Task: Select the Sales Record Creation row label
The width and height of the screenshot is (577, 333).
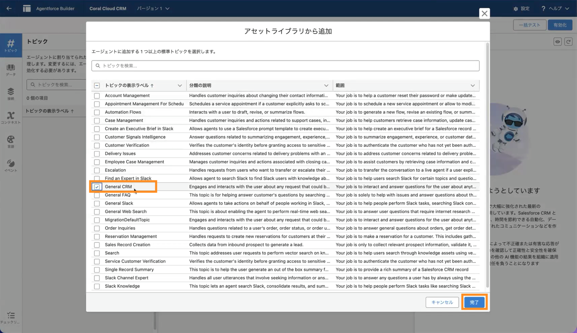Action: 127,245
